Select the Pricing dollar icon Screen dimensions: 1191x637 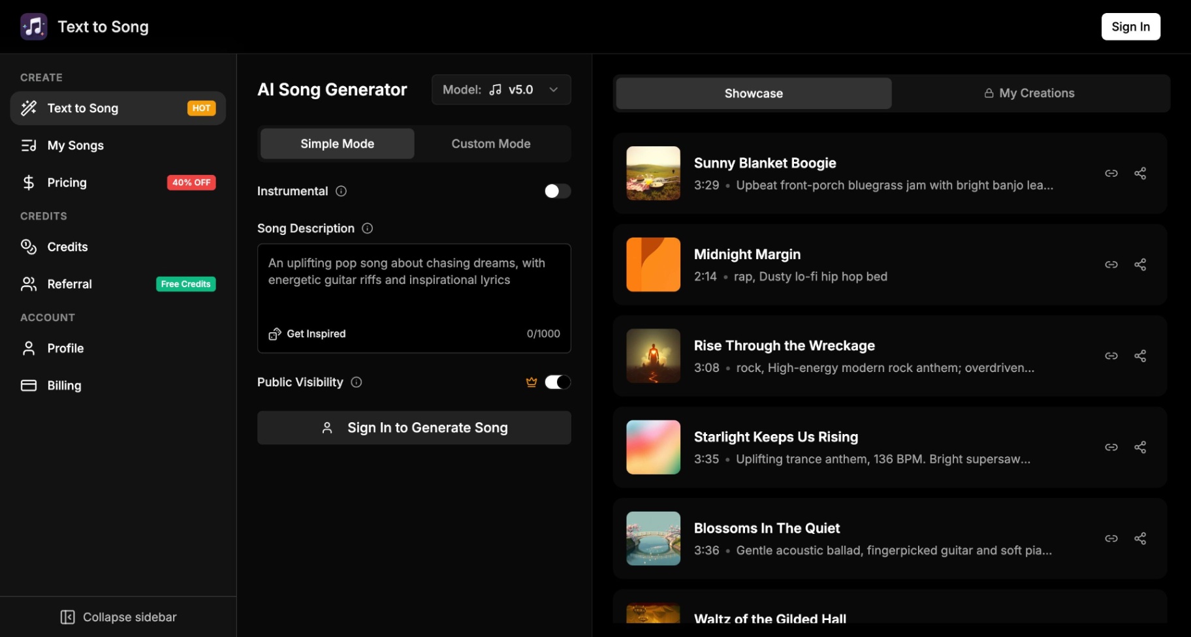click(x=29, y=183)
